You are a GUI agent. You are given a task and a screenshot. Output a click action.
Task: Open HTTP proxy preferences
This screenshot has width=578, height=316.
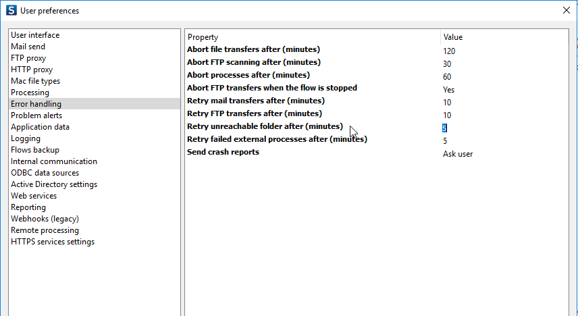point(32,70)
